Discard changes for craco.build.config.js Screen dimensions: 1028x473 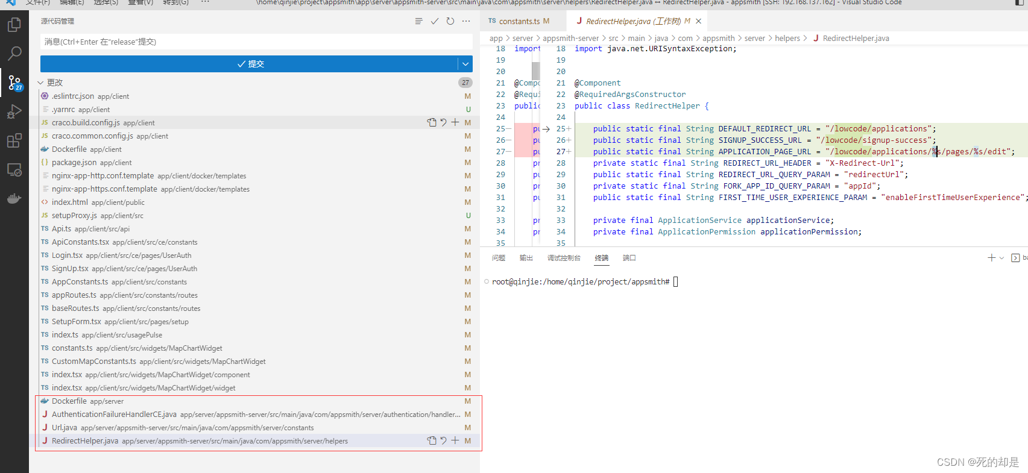(x=443, y=122)
